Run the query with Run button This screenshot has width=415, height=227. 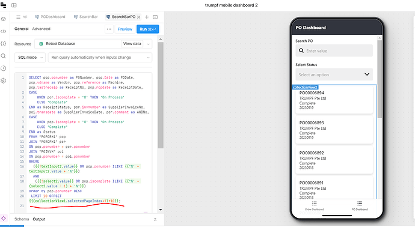click(x=148, y=29)
